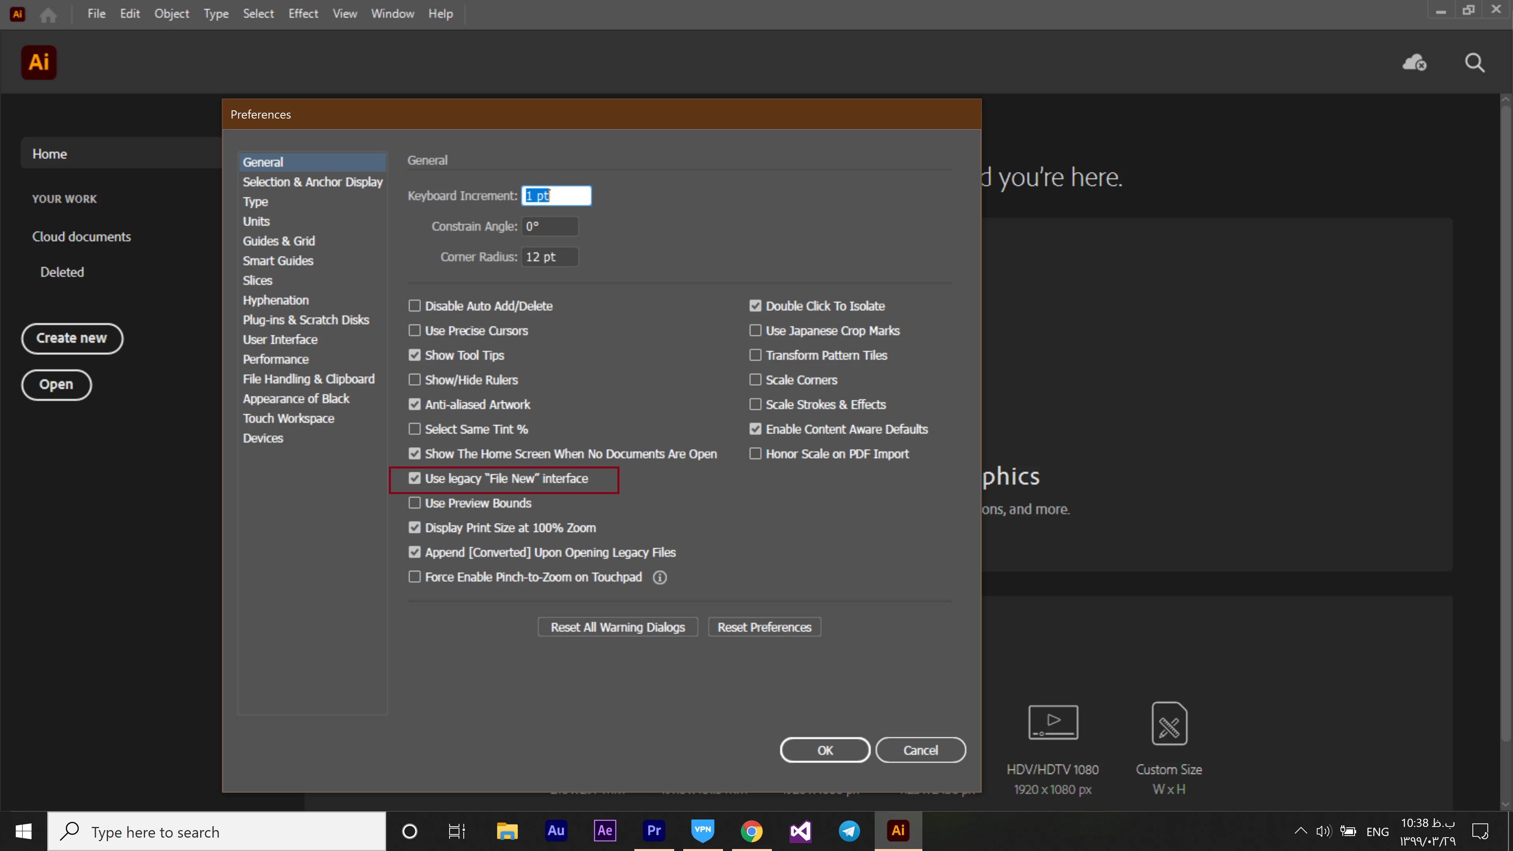Open Adobe Audition from taskbar
Image resolution: width=1513 pixels, height=851 pixels.
[x=556, y=831]
